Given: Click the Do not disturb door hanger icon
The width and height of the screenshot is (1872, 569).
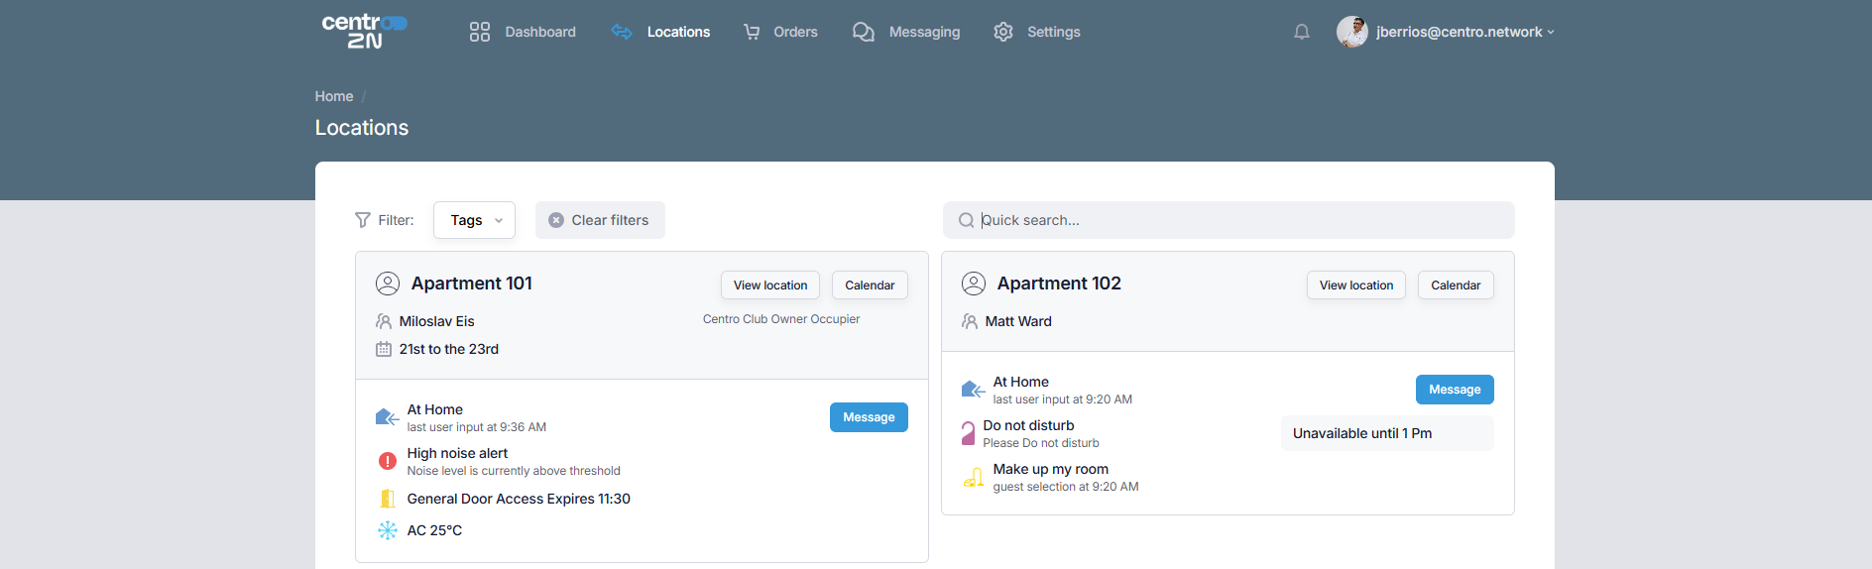Looking at the screenshot, I should (x=968, y=433).
